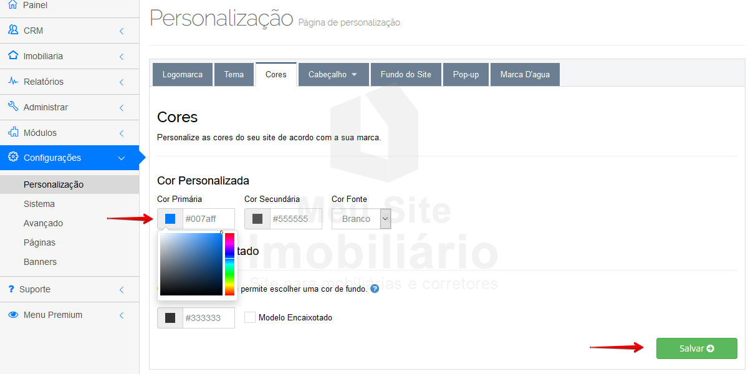The width and height of the screenshot is (748, 374).
Task: Open the Cor Fonte Branco dropdown
Action: [x=361, y=219]
